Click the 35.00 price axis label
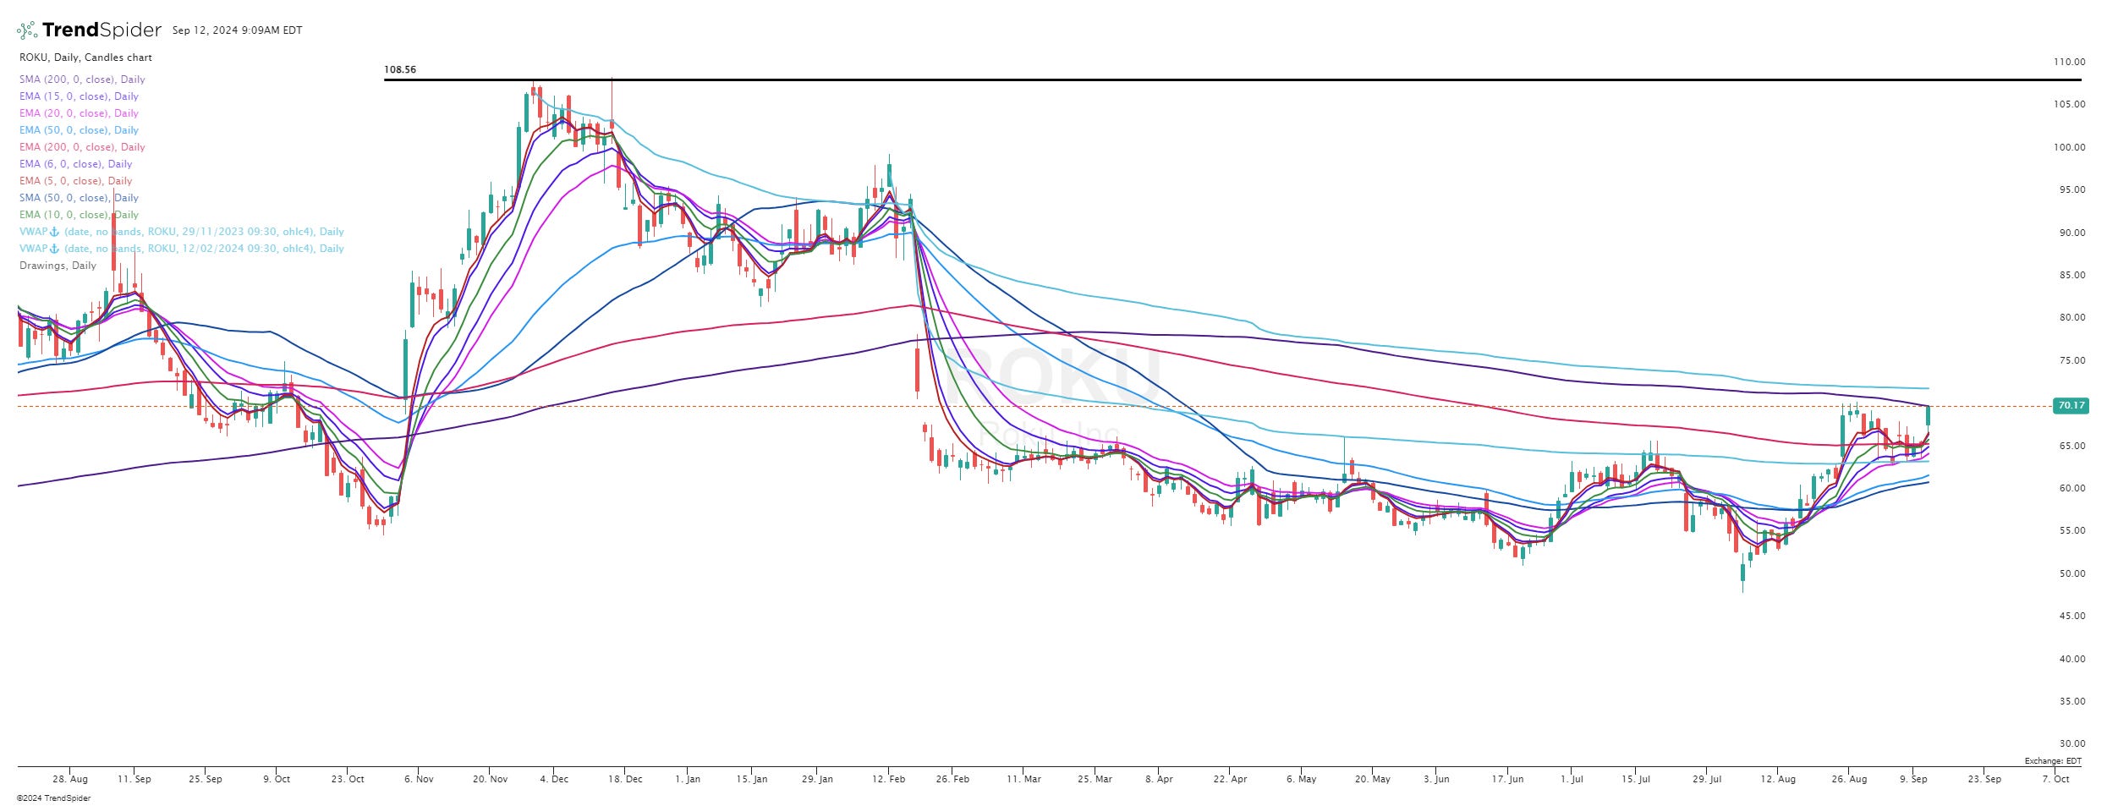Viewport: 2107px width, 806px height. point(2071,701)
